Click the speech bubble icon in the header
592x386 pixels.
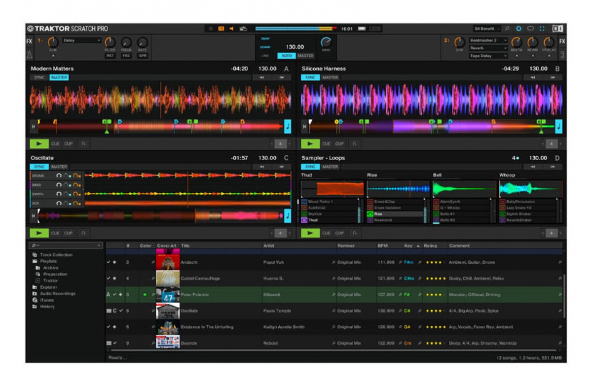click(x=530, y=29)
